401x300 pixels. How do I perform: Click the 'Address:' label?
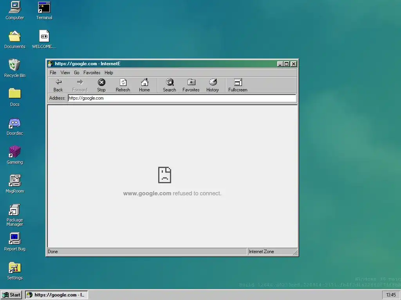tap(57, 98)
